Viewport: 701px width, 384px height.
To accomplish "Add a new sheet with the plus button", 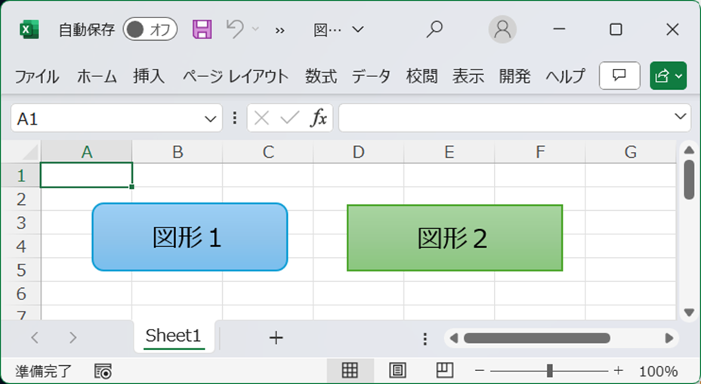I will click(x=276, y=337).
